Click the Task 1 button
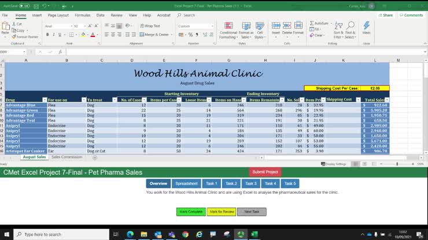This screenshot has width=428, height=240. tap(212, 183)
